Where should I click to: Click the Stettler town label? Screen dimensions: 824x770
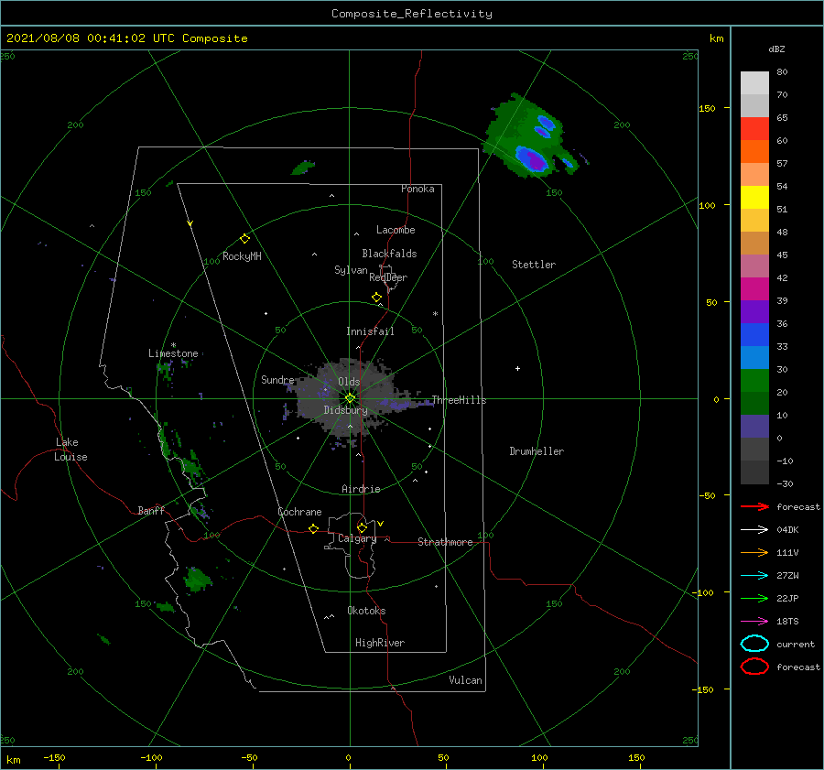534,265
